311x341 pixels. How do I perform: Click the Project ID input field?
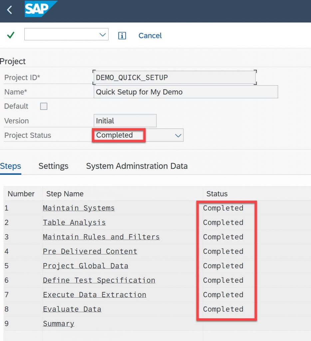tap(174, 77)
